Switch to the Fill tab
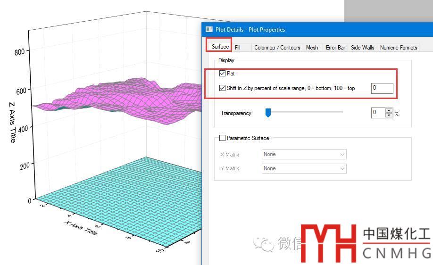433x265 pixels. (238, 48)
